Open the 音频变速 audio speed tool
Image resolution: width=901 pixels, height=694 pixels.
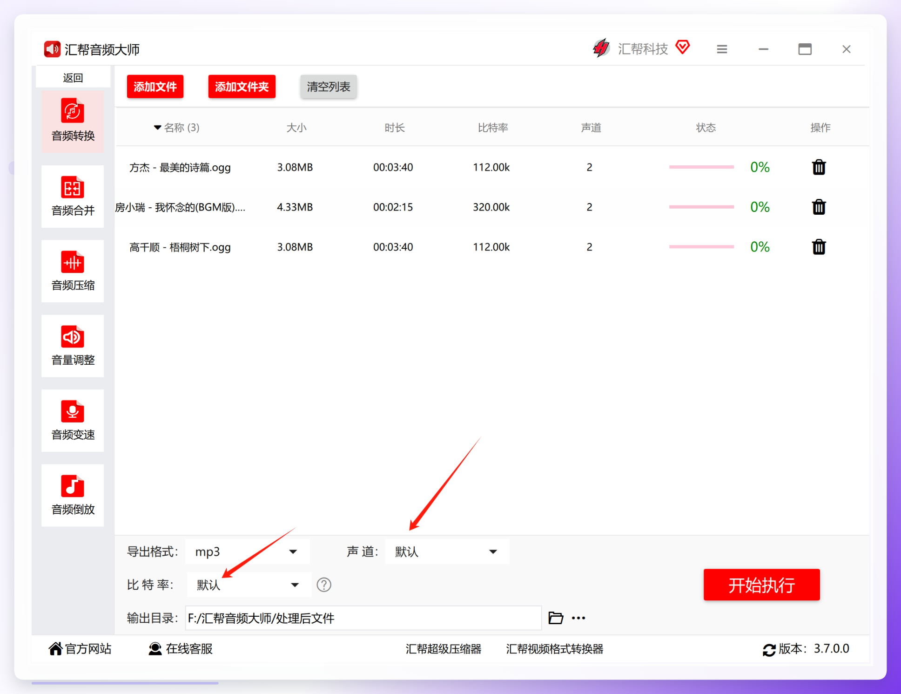(x=73, y=421)
